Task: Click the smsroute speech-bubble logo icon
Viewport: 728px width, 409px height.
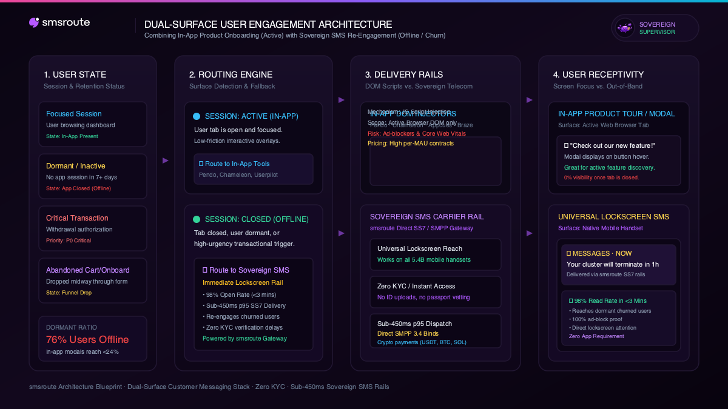Action: (x=34, y=22)
